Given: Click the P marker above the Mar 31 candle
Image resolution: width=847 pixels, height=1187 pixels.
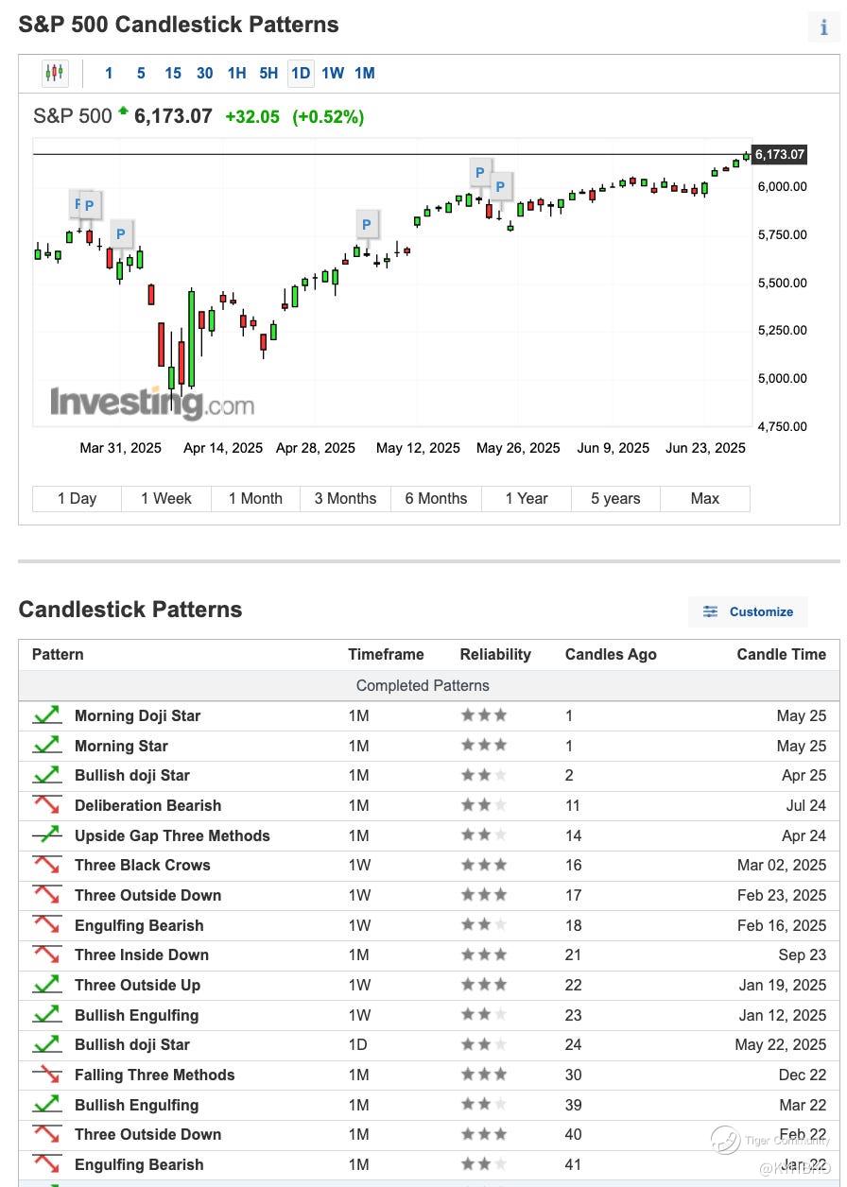Looking at the screenshot, I should click(120, 233).
